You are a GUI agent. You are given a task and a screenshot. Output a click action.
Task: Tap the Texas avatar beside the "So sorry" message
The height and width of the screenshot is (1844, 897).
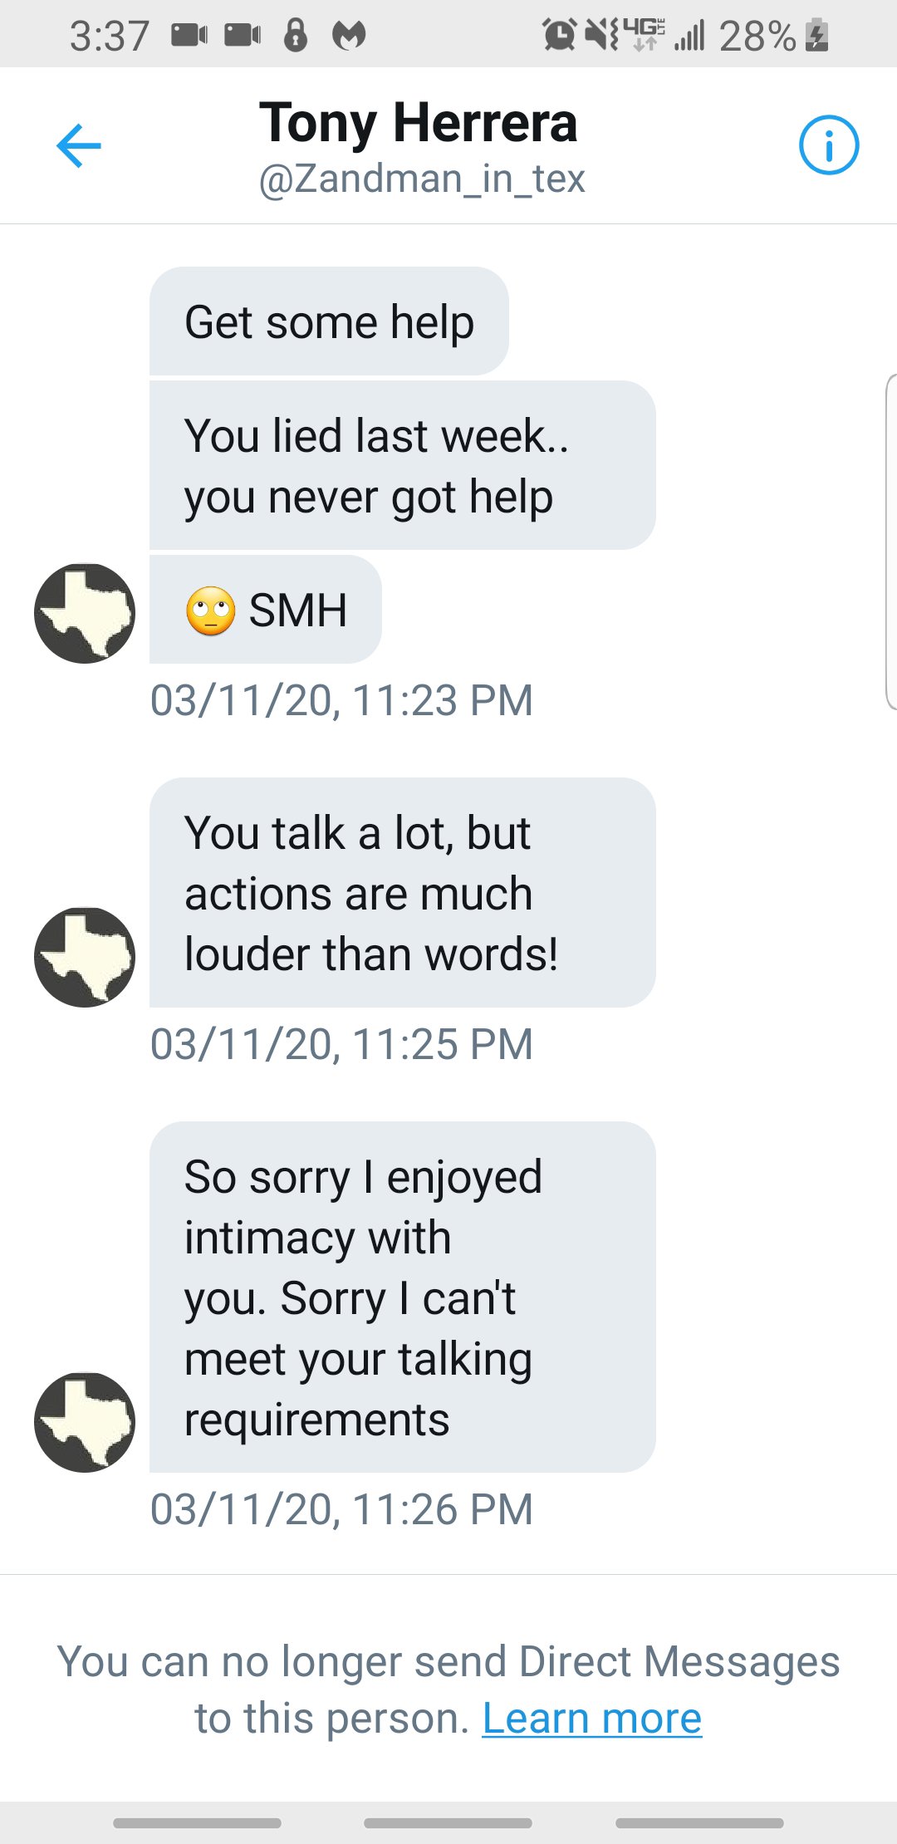point(85,1422)
